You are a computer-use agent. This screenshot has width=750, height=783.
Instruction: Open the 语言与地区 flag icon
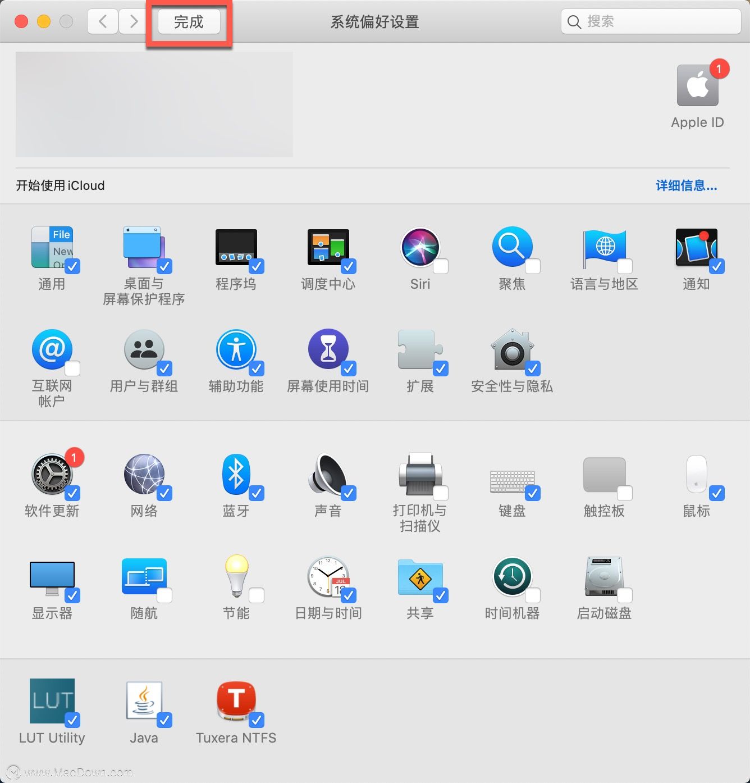click(x=604, y=248)
